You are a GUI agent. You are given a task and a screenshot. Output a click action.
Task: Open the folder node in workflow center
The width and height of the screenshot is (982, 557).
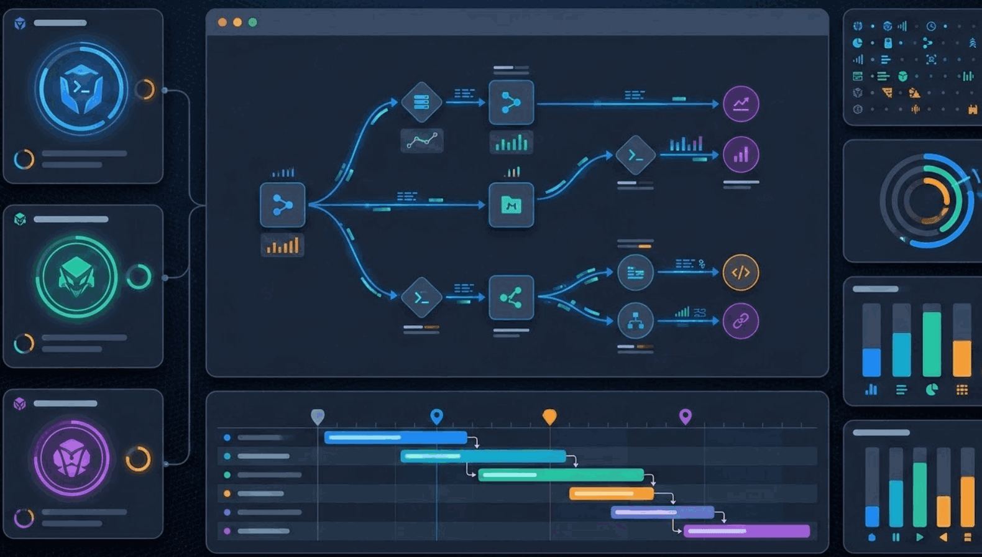click(511, 205)
